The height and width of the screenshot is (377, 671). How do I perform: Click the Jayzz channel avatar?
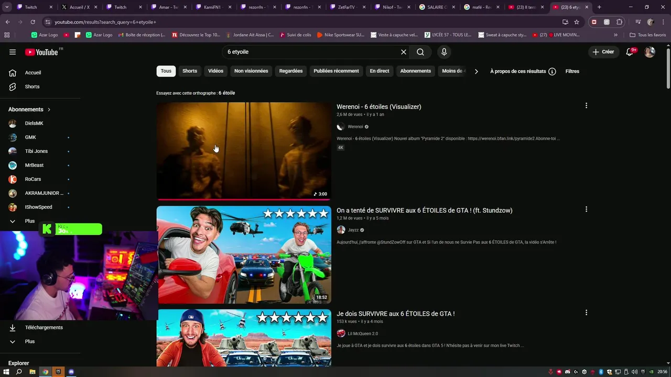[341, 230]
